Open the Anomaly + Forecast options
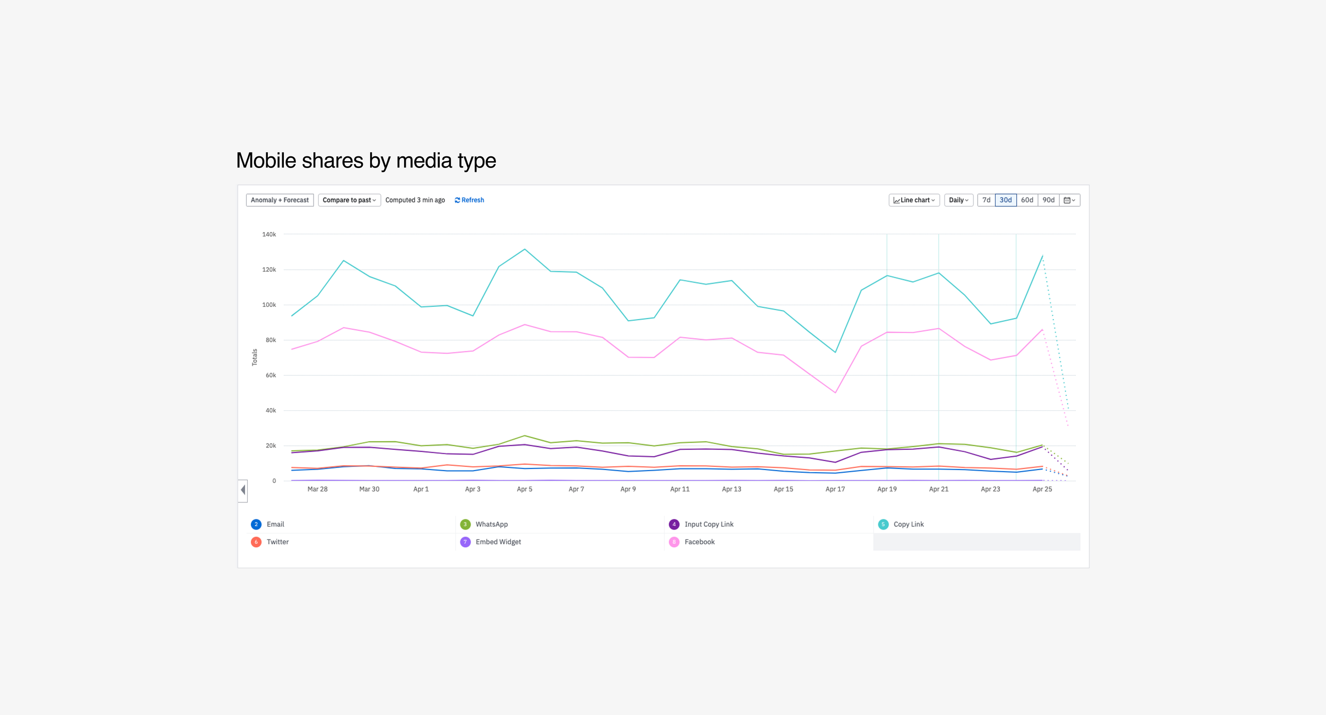 click(280, 200)
